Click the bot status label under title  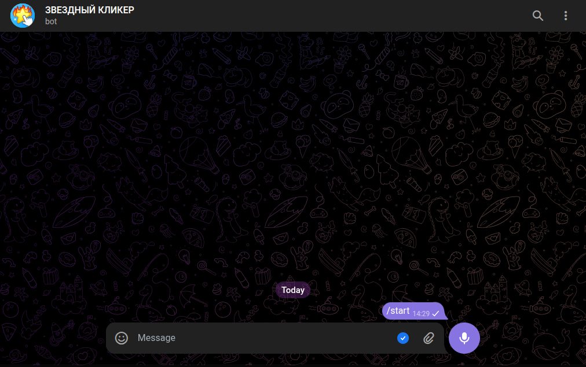pyautogui.click(x=51, y=21)
